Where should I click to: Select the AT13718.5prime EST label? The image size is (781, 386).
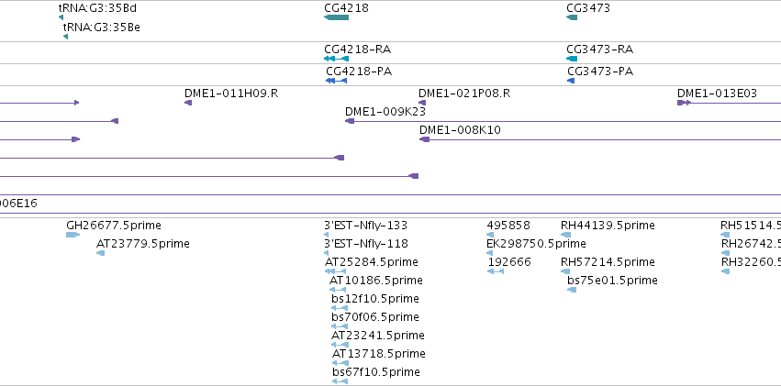(x=378, y=354)
